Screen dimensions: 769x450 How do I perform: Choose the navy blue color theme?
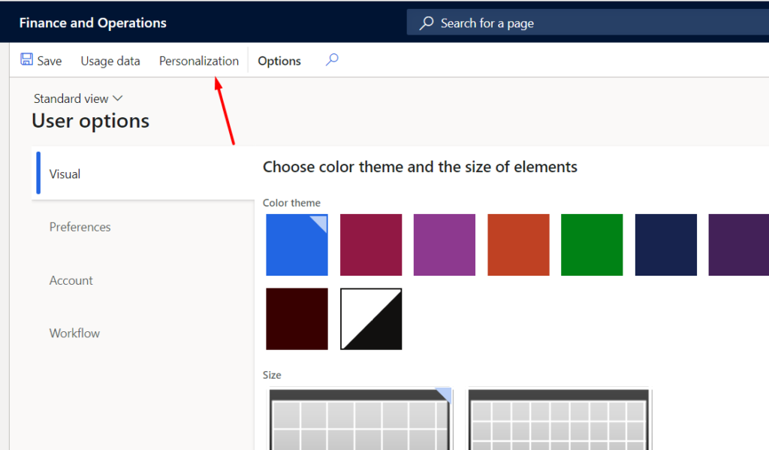(x=666, y=244)
